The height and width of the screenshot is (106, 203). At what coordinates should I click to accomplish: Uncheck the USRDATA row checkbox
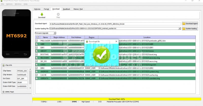(x=37, y=78)
